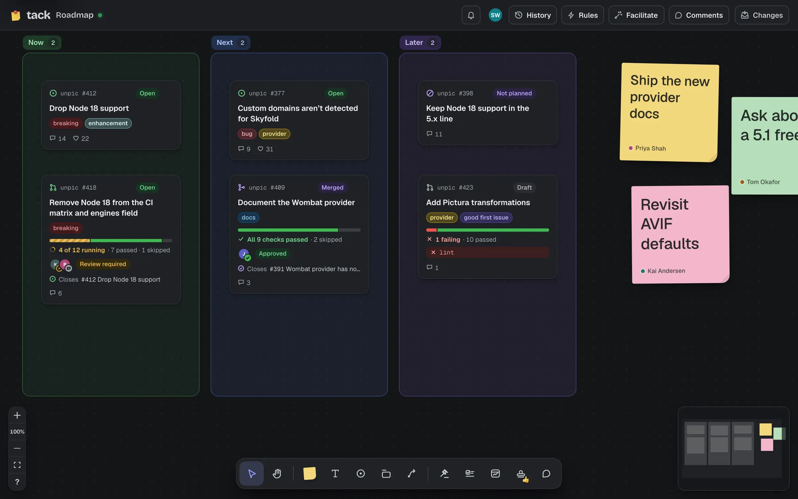Select the stamp reaction tool
Image resolution: width=798 pixels, height=499 pixels.
click(521, 473)
